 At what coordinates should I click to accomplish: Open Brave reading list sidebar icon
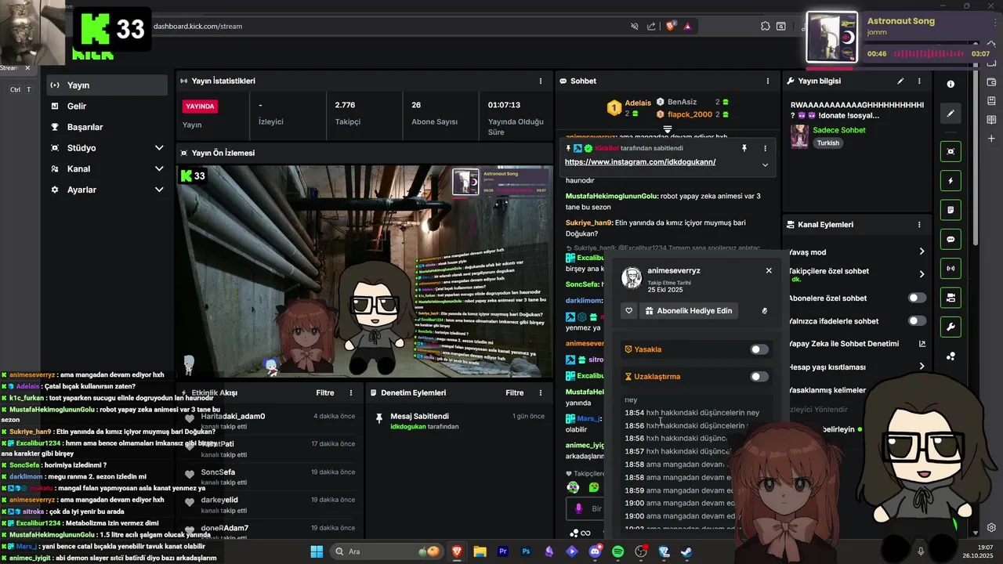coord(991,120)
